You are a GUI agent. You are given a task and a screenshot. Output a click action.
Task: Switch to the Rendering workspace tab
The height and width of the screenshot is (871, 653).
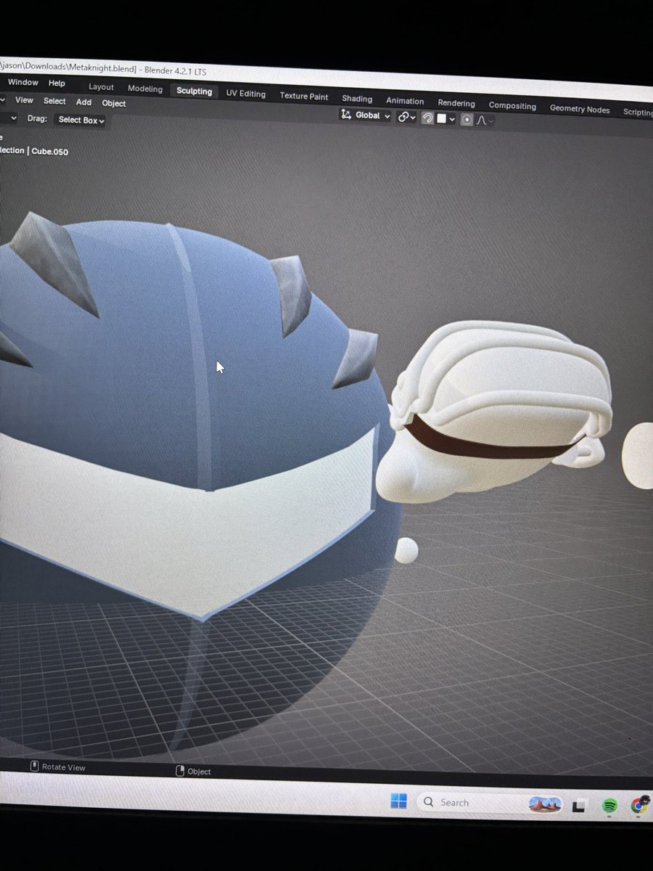tap(456, 103)
